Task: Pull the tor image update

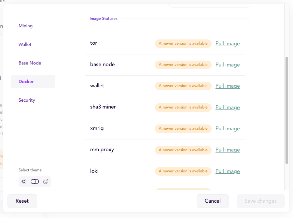Action: click(x=227, y=43)
